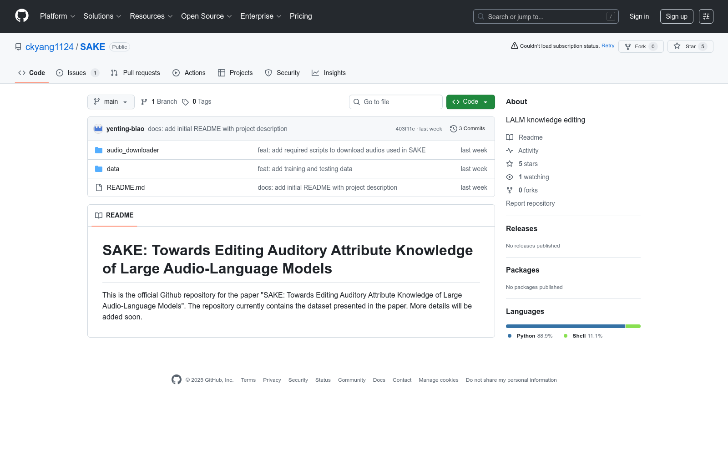This screenshot has width=728, height=455.
Task: Click the branch icon next to '1 Branch'
Action: point(144,102)
